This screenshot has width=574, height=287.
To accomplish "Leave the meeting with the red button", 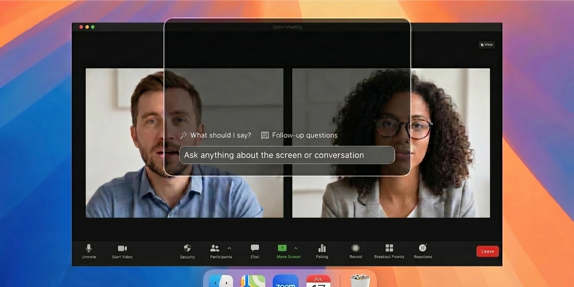I will (x=487, y=251).
